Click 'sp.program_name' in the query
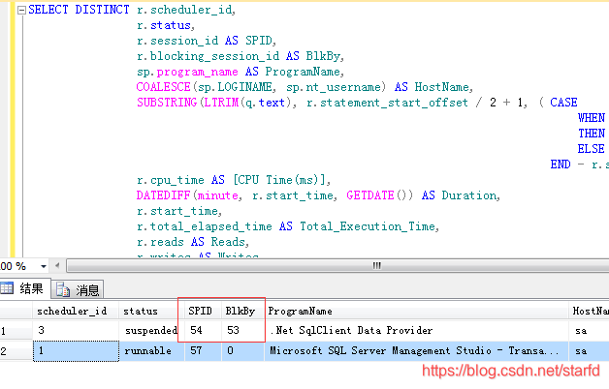The image size is (609, 389). 187,72
